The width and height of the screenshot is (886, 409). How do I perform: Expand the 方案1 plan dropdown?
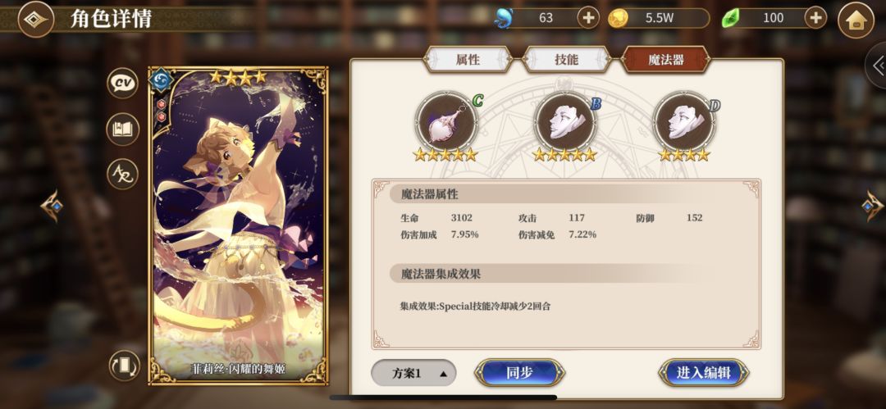click(413, 373)
